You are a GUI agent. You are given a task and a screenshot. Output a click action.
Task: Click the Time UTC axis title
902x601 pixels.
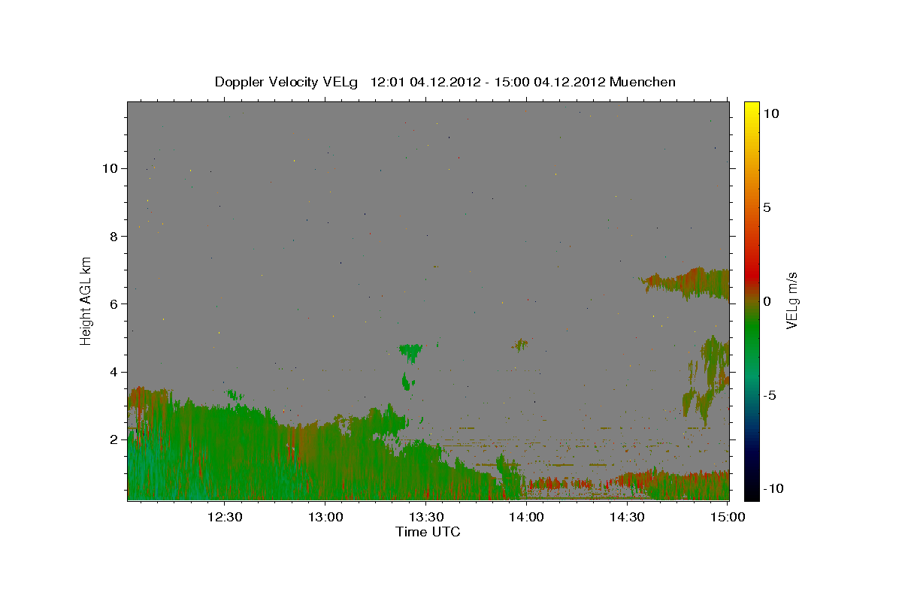coord(428,532)
